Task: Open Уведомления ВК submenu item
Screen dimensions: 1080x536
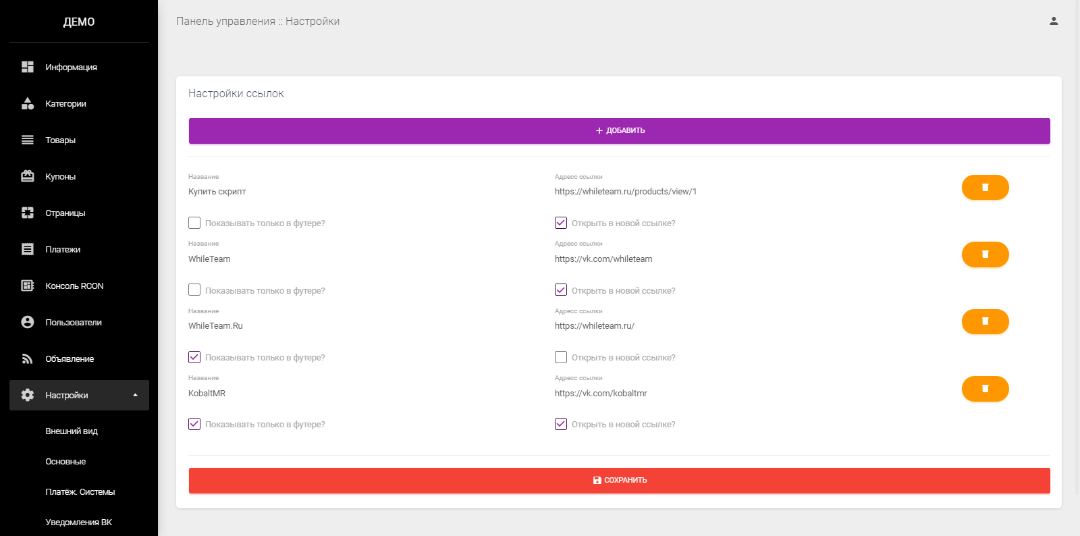Action: 79,522
